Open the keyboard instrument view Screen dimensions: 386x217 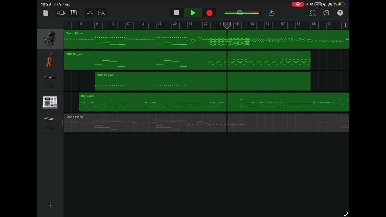pos(73,13)
